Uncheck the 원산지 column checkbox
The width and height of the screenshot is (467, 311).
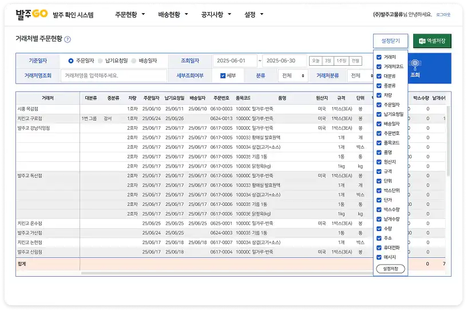point(379,162)
